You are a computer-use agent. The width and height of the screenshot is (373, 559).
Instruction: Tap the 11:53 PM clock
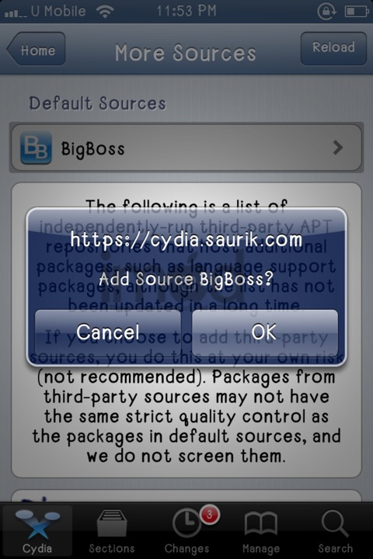point(186,11)
